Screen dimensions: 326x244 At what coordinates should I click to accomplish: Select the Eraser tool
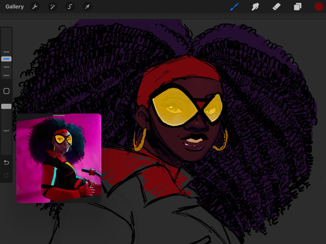tap(276, 7)
